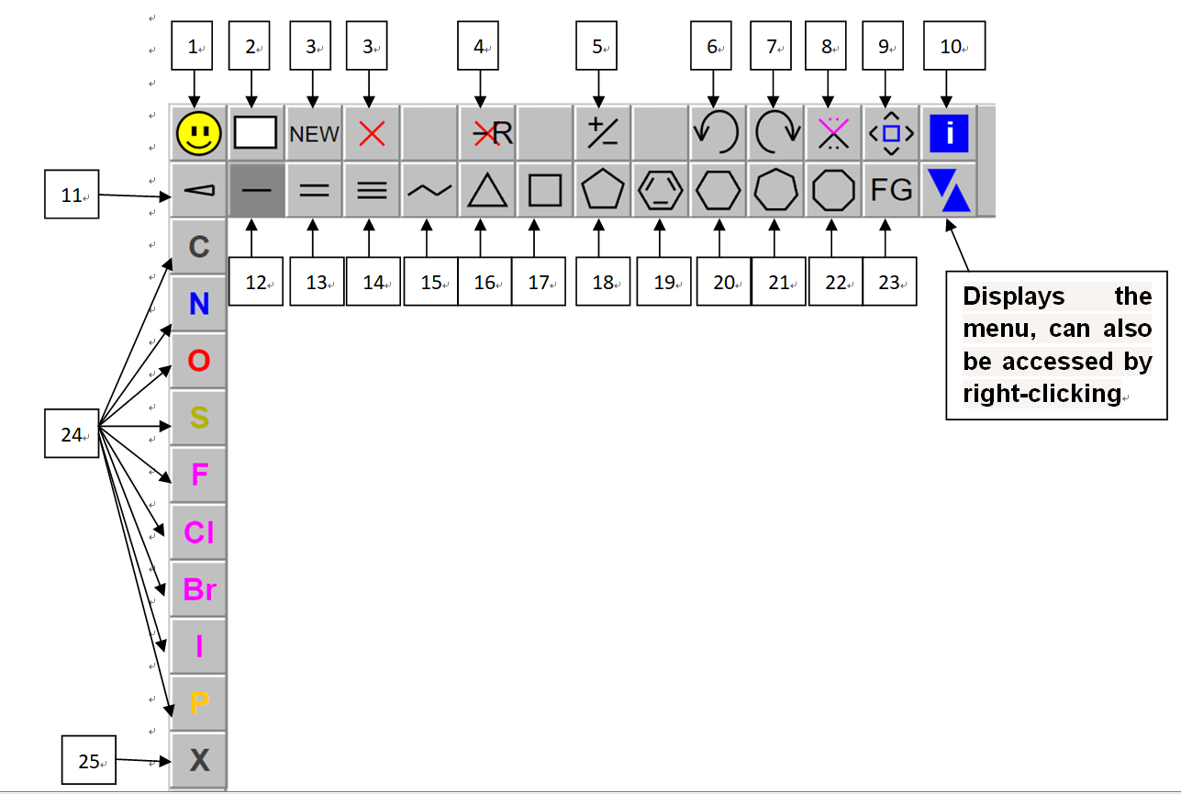Click the NEW molecule button
1181x794 pixels.
314,134
